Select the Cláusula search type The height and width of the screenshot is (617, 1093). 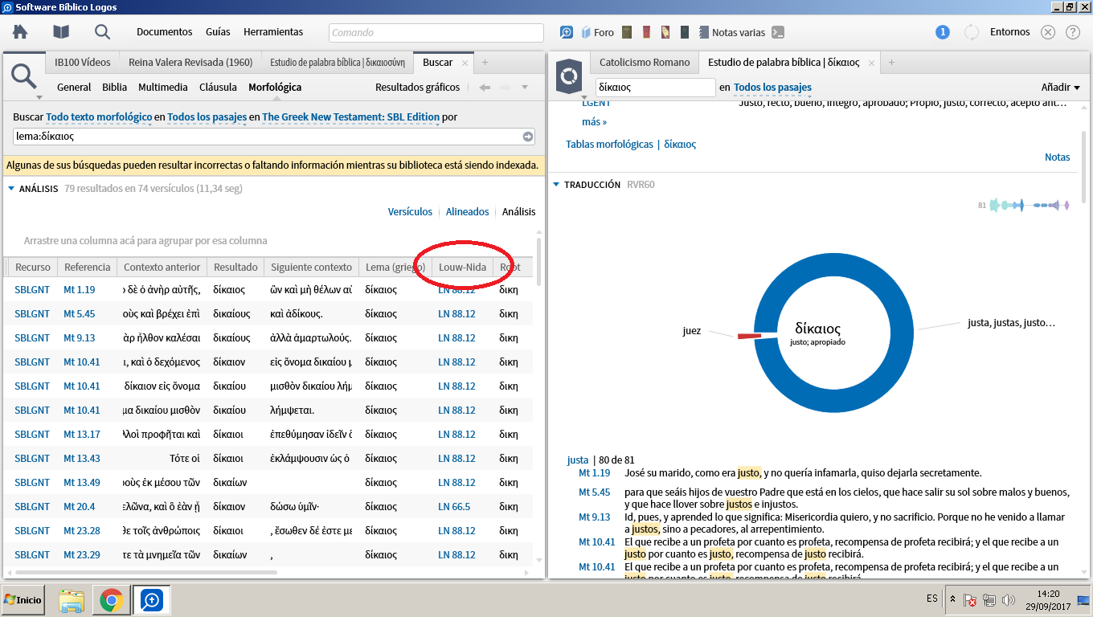click(218, 87)
